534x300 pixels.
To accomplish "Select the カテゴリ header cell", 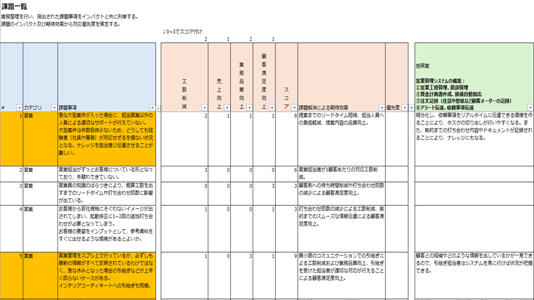I will pos(40,77).
